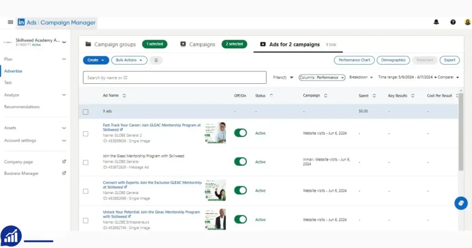Switch to Campaigns tab
This screenshot has height=248, width=472.
[x=202, y=44]
